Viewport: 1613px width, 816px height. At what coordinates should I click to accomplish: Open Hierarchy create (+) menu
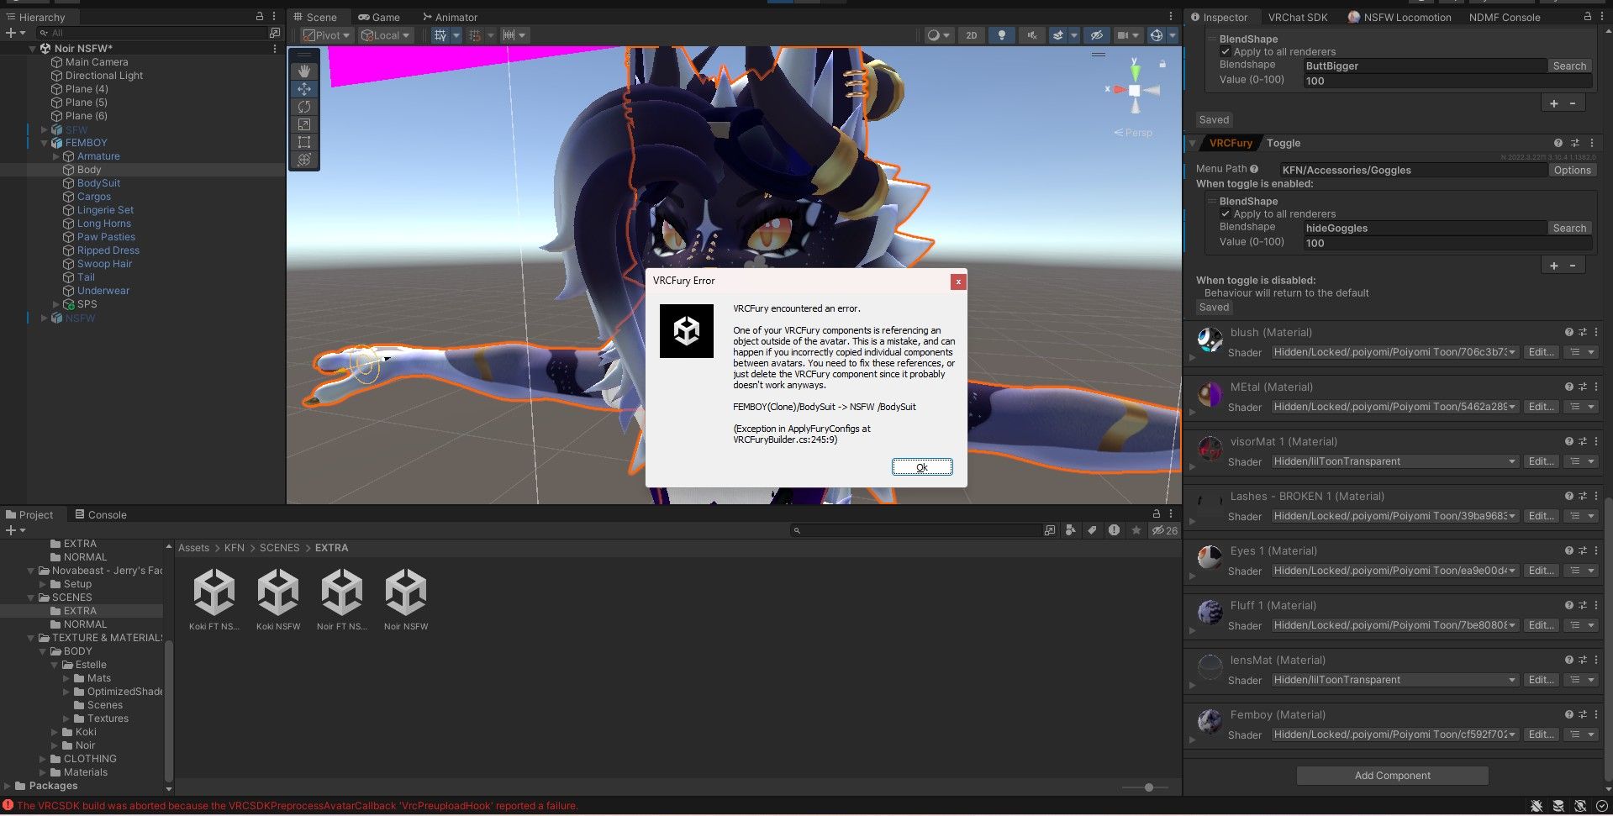[15, 33]
